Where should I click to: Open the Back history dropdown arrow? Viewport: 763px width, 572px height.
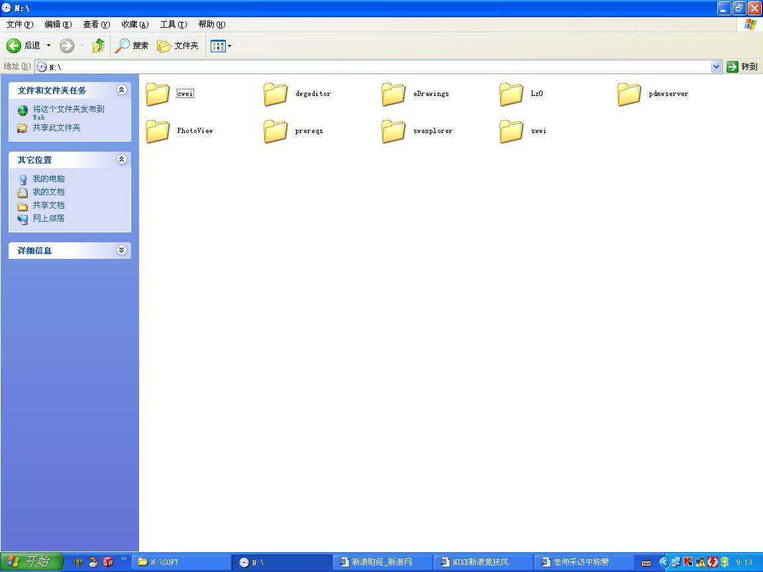[x=48, y=46]
